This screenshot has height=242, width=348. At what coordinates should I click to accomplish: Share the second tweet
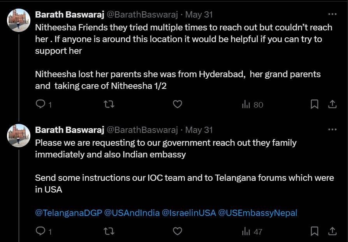[x=332, y=231]
